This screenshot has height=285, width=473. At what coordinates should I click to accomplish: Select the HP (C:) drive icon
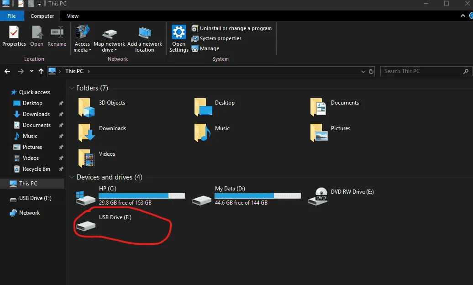(86, 198)
